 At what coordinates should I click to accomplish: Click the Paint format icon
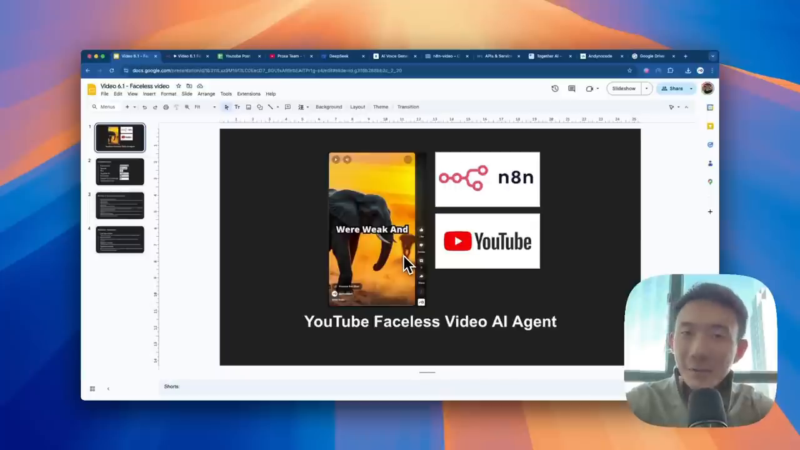176,107
